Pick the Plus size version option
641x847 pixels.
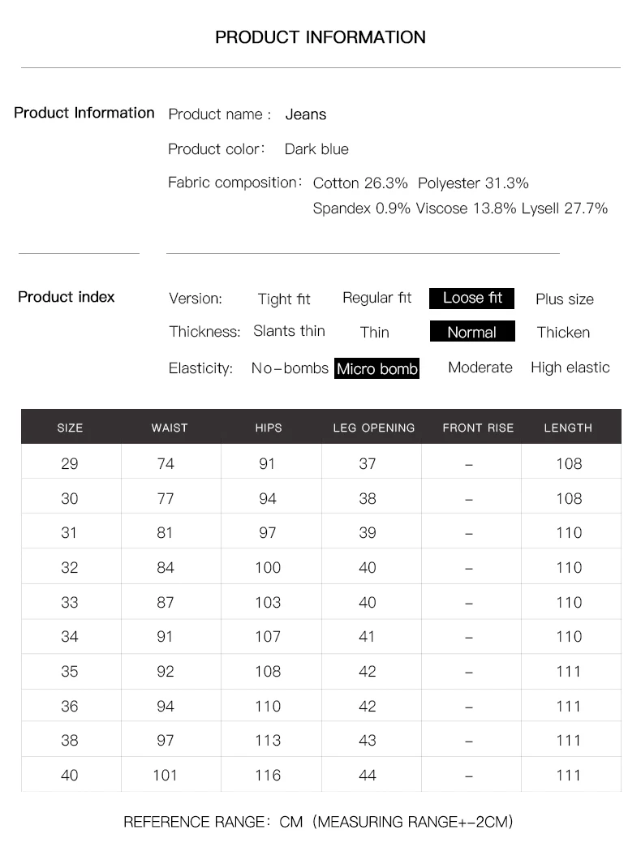(565, 299)
